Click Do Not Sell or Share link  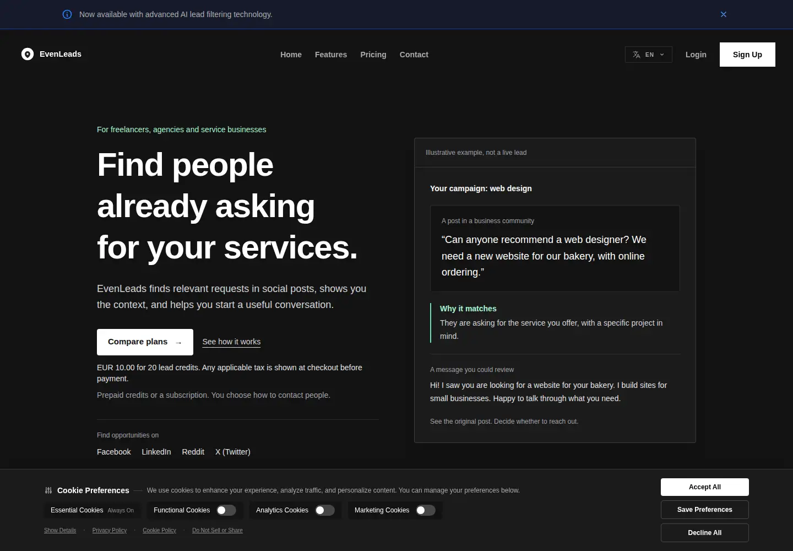tap(218, 531)
